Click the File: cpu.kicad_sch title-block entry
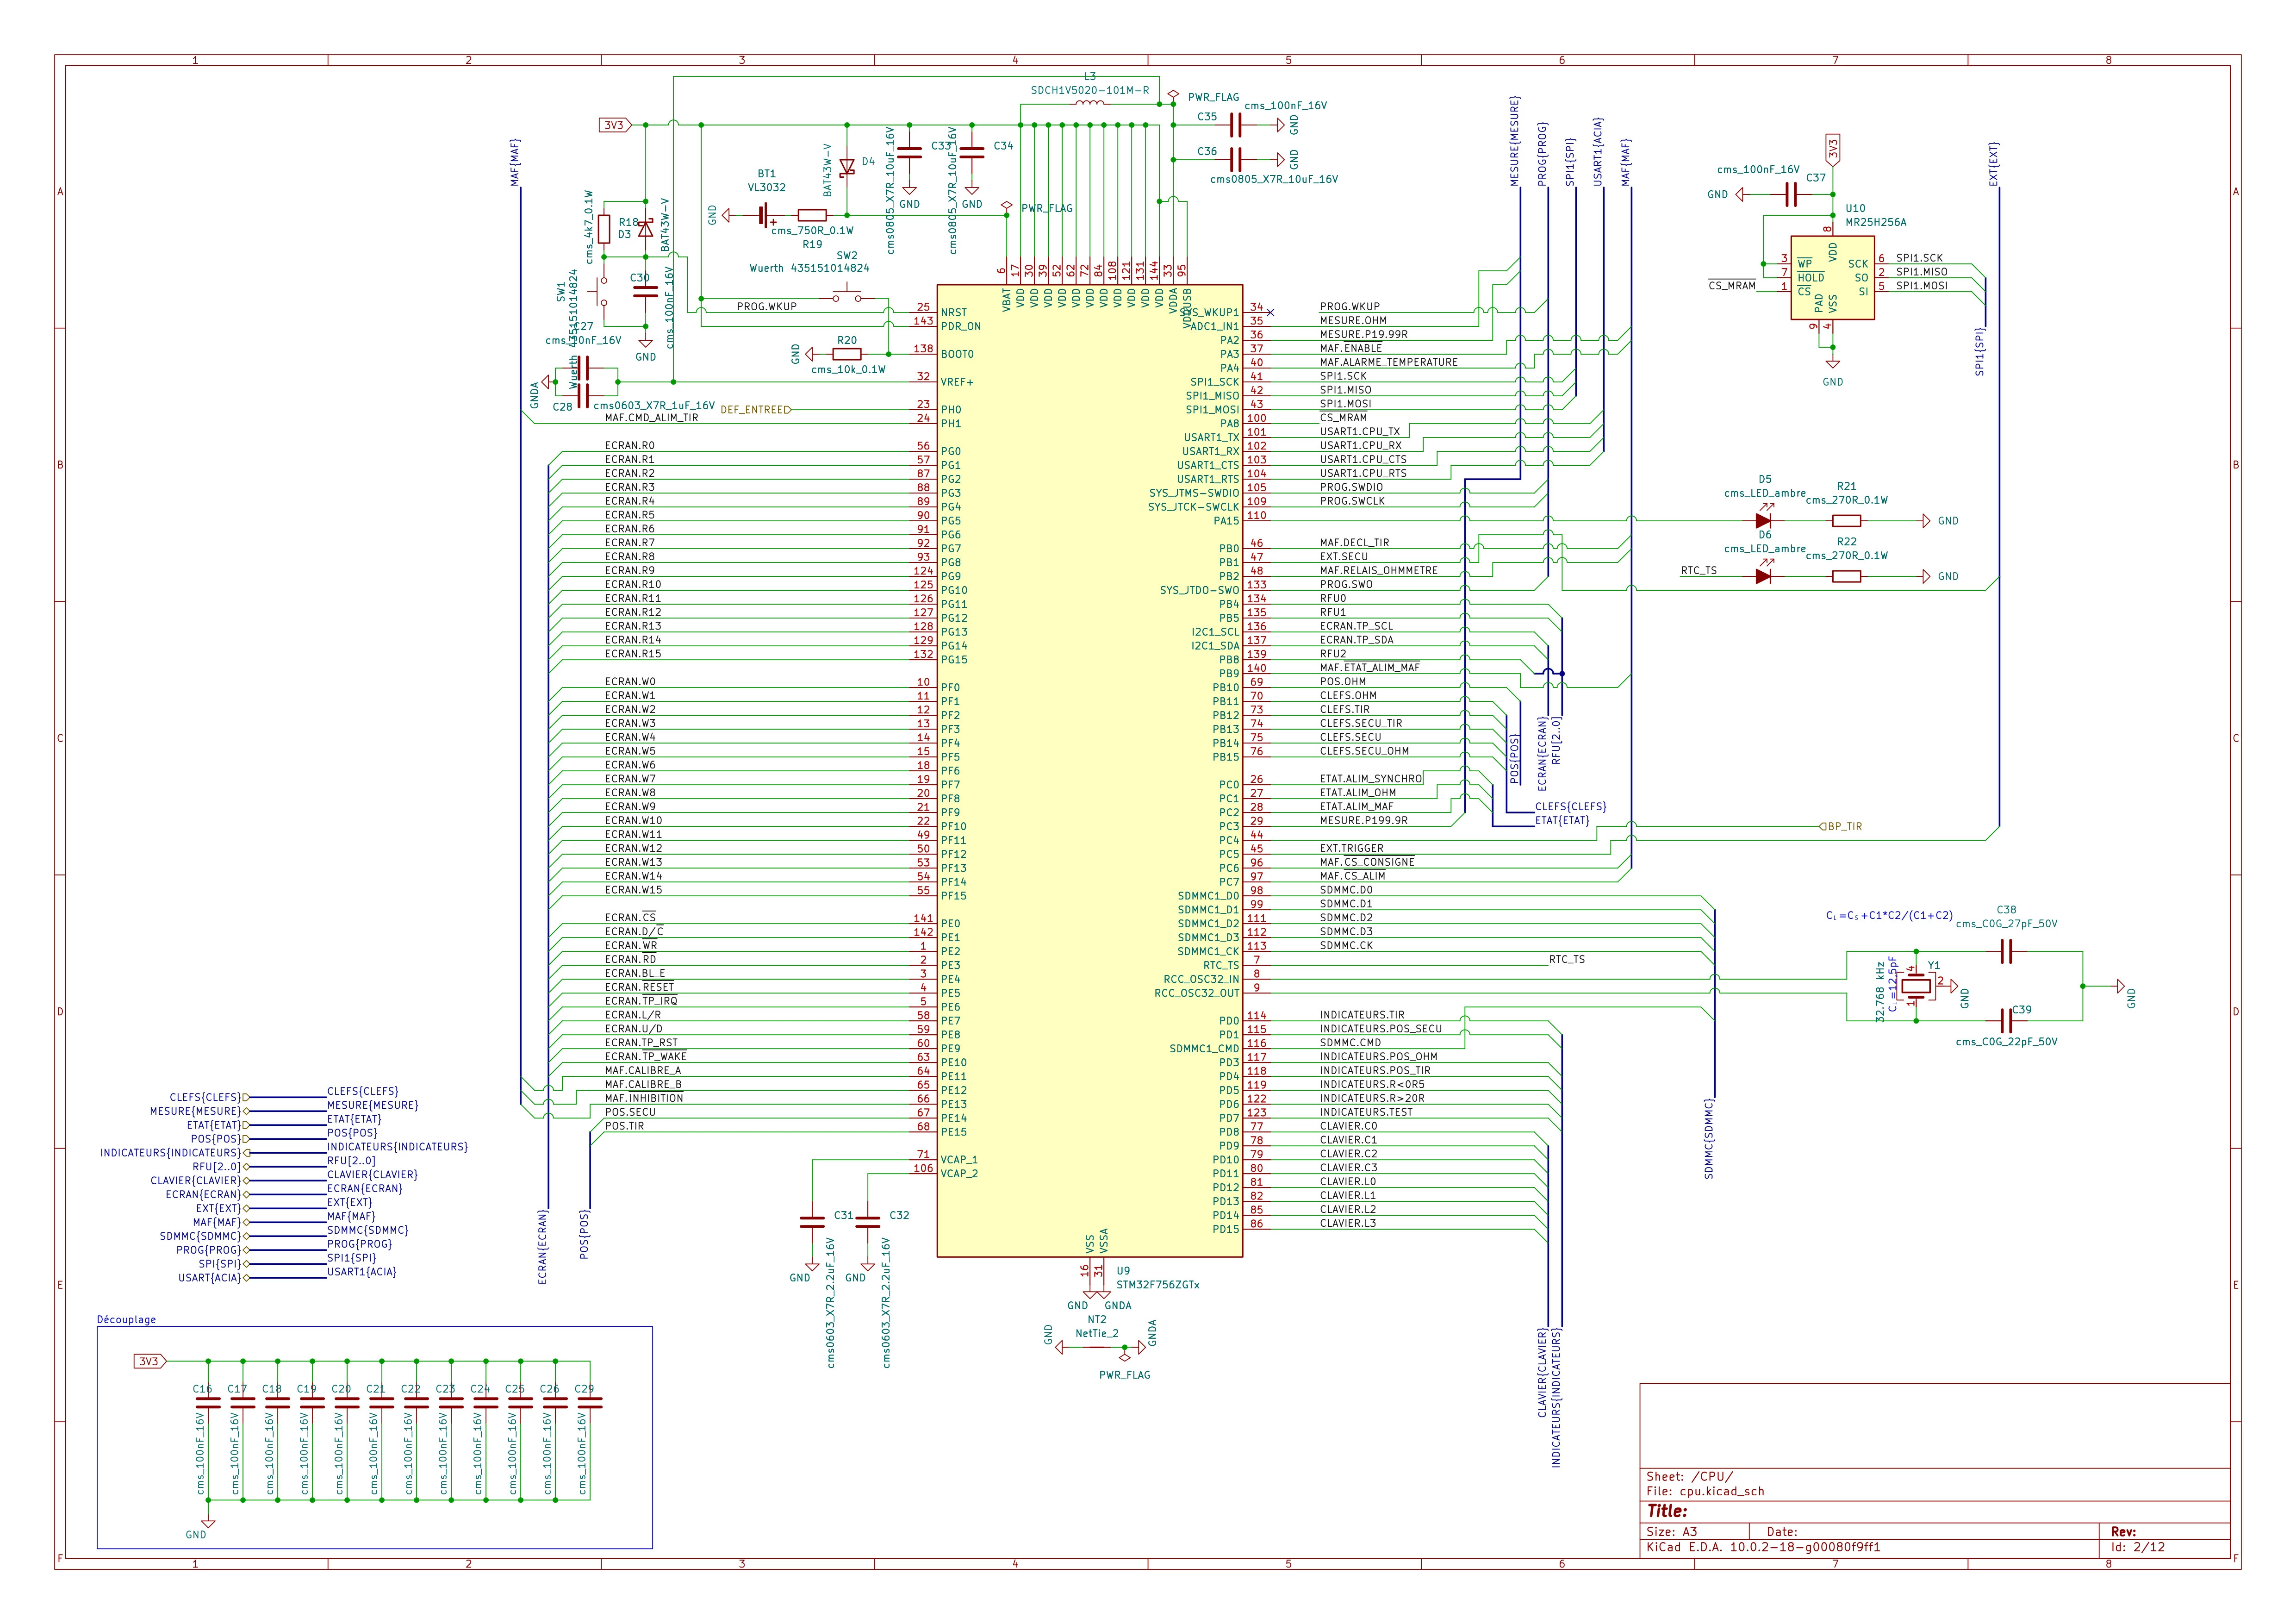This screenshot has width=2296, height=1624. 1706,1491
